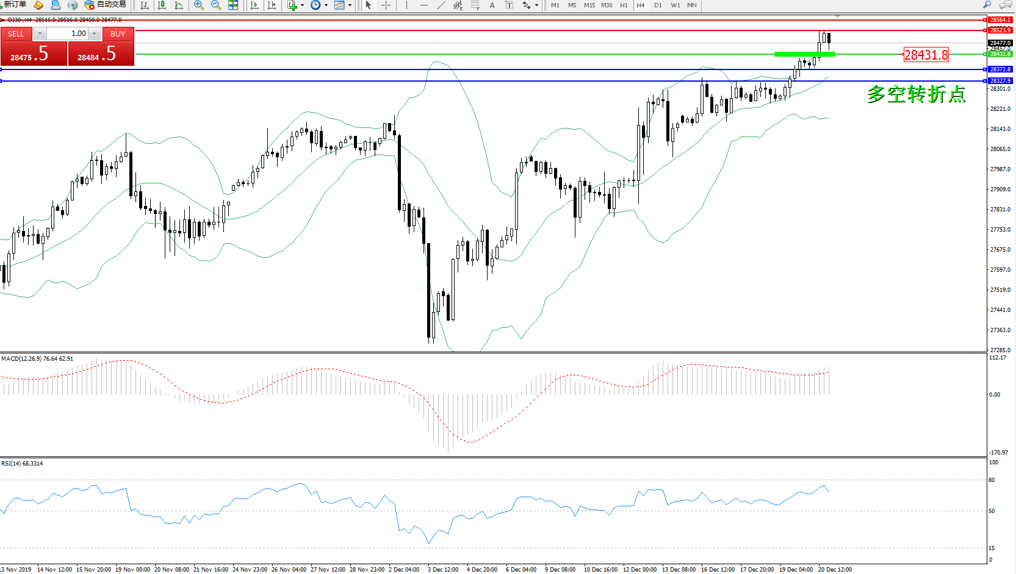
Task: Select the trendline drawing tool
Action: pos(441,5)
